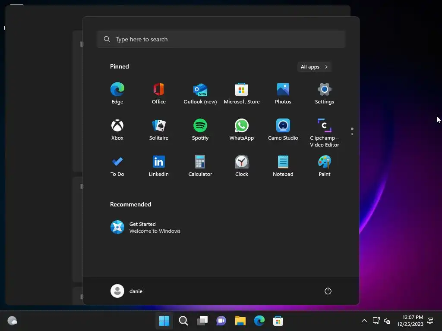Open the To Do app
This screenshot has width=442, height=331.
tap(117, 166)
